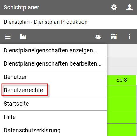
Task: Open the user profile icon
Action: click(129, 7)
